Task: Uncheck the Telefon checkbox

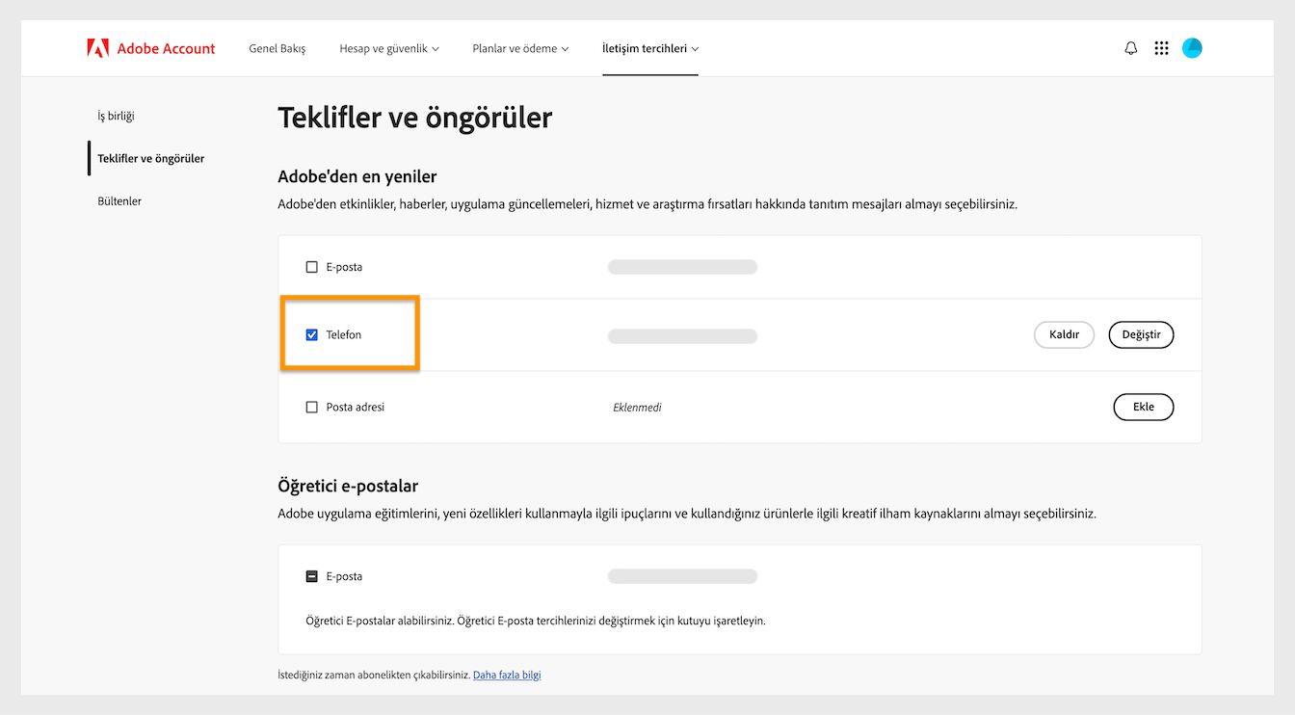Action: point(311,333)
